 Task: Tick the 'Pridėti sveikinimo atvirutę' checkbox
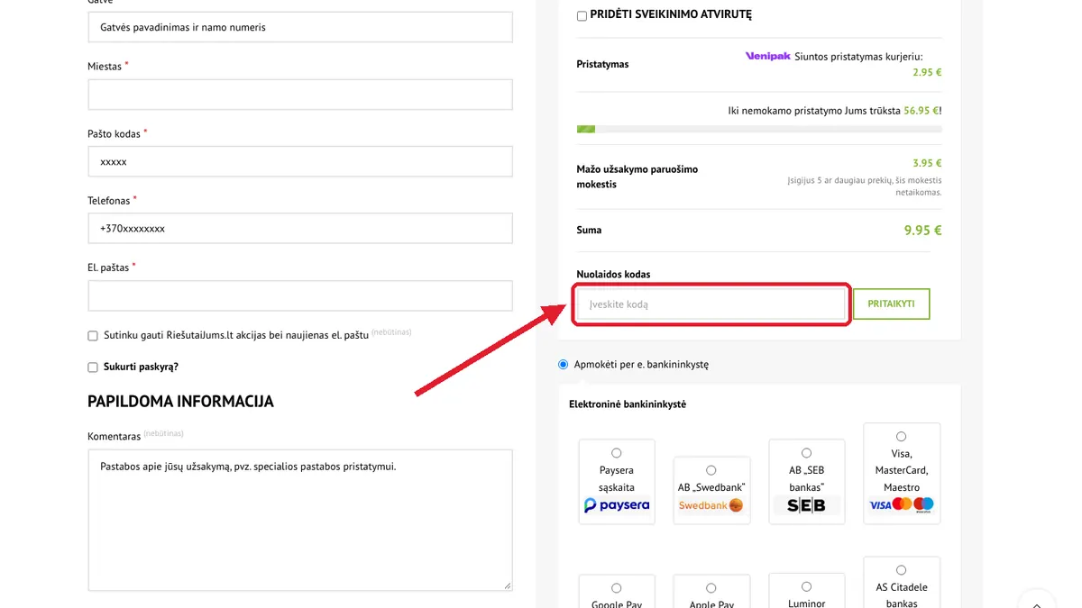click(582, 15)
